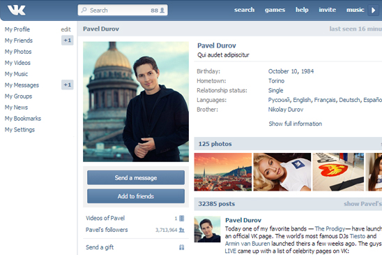Click the status text Qui audet adipiscitur
The image size is (382, 255).
pyautogui.click(x=223, y=55)
